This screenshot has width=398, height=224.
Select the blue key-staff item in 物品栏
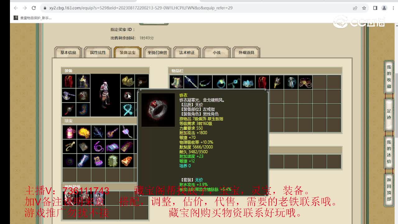point(234,82)
